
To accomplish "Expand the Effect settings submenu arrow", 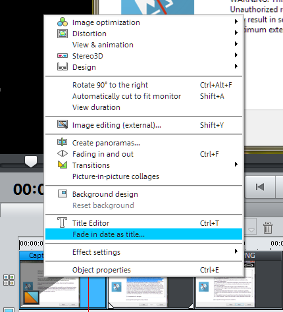I will 236,251.
